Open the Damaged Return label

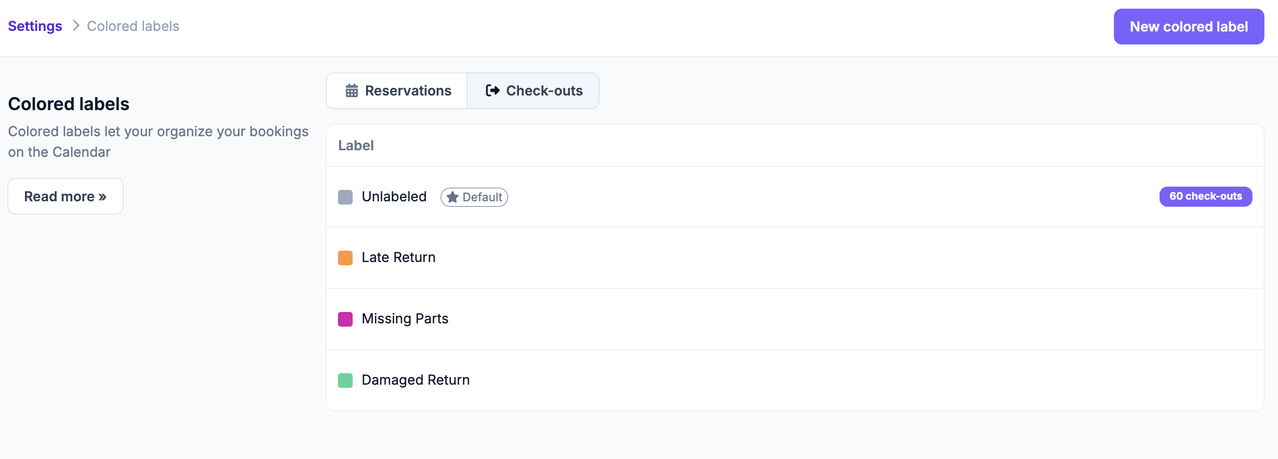416,380
